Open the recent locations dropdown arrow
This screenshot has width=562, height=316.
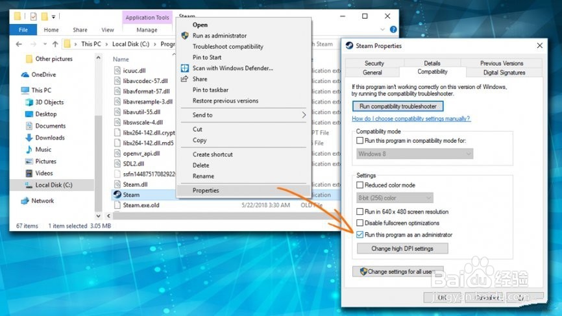coord(45,44)
